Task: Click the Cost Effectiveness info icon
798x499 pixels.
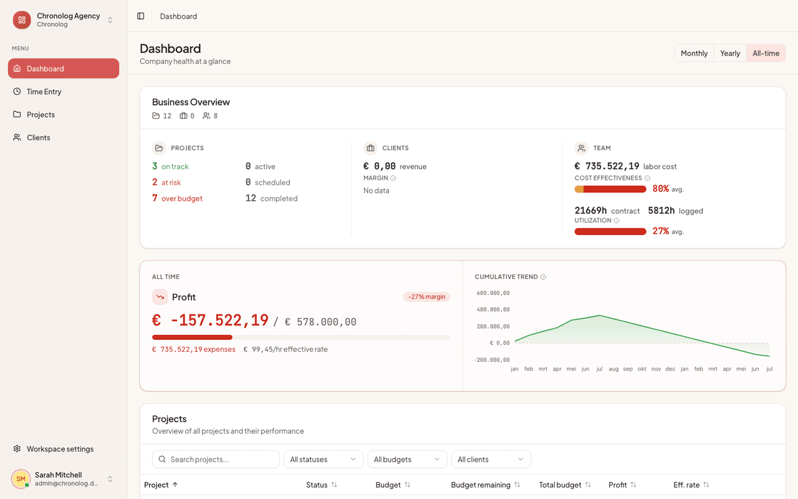Action: click(x=647, y=178)
